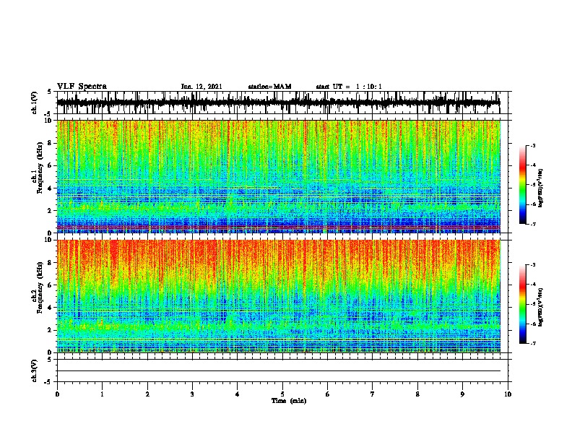Click the "1" tick on the time axis
This screenshot has width=572, height=442.
tap(102, 394)
